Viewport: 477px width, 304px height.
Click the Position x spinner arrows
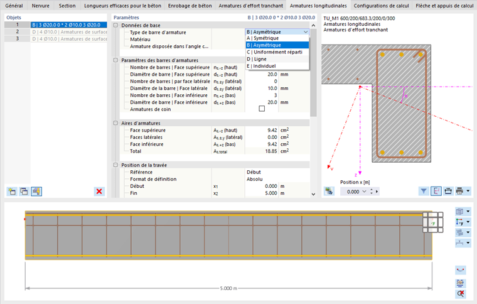pyautogui.click(x=371, y=192)
